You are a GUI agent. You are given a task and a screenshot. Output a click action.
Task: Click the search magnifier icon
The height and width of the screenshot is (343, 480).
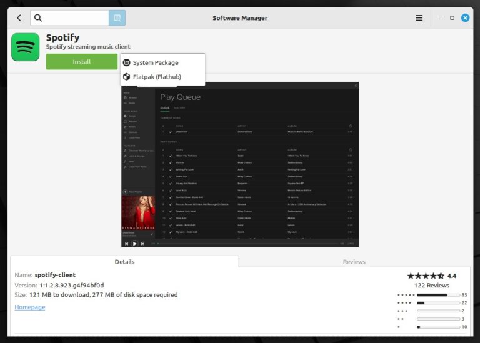tap(39, 18)
